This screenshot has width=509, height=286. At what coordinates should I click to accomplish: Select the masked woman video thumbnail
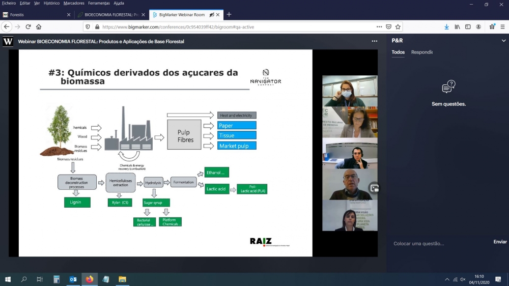[x=350, y=91]
